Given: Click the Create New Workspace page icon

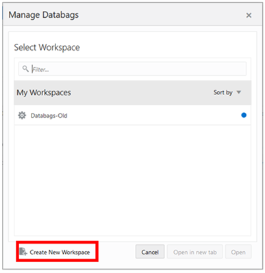Looking at the screenshot, I should pyautogui.click(x=23, y=252).
